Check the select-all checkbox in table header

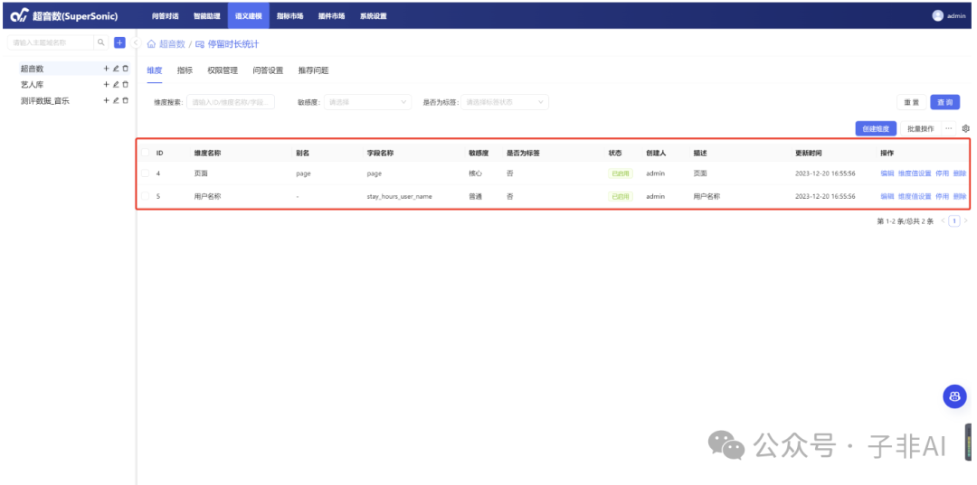pyautogui.click(x=146, y=153)
